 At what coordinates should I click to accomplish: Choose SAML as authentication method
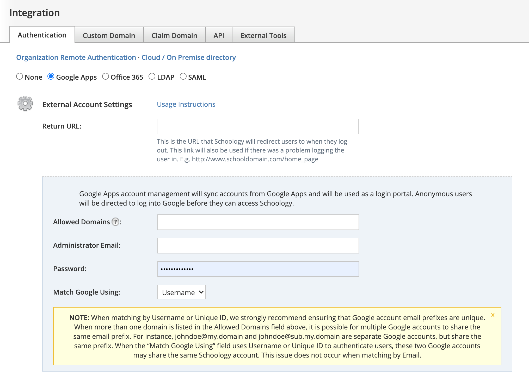[x=183, y=77]
